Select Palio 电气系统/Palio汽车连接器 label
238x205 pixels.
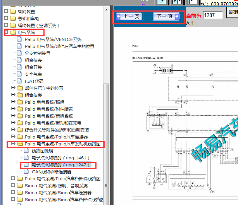tap(56, 137)
